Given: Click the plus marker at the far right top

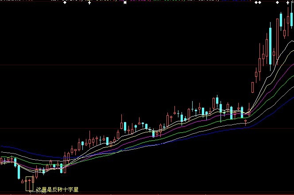Looking at the screenshot, I should pyautogui.click(x=288, y=3).
